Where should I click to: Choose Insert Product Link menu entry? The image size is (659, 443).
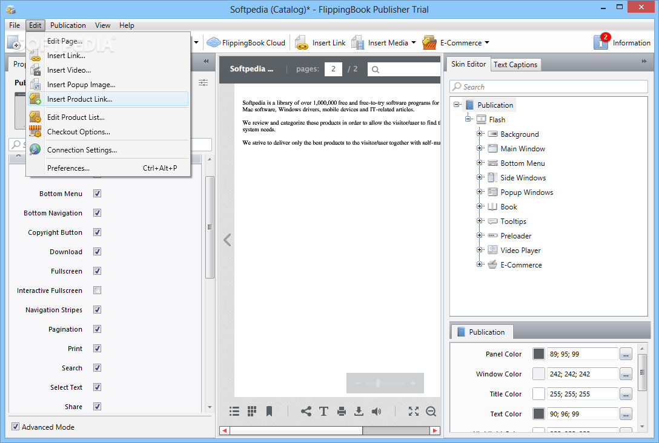coord(108,99)
